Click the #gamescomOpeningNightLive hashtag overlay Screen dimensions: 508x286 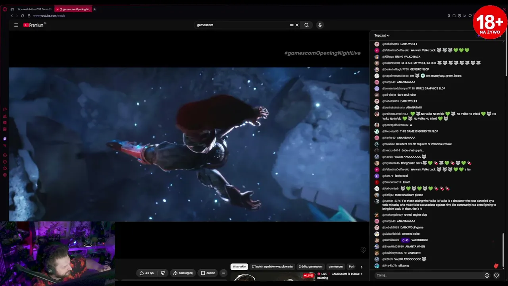[x=322, y=53]
